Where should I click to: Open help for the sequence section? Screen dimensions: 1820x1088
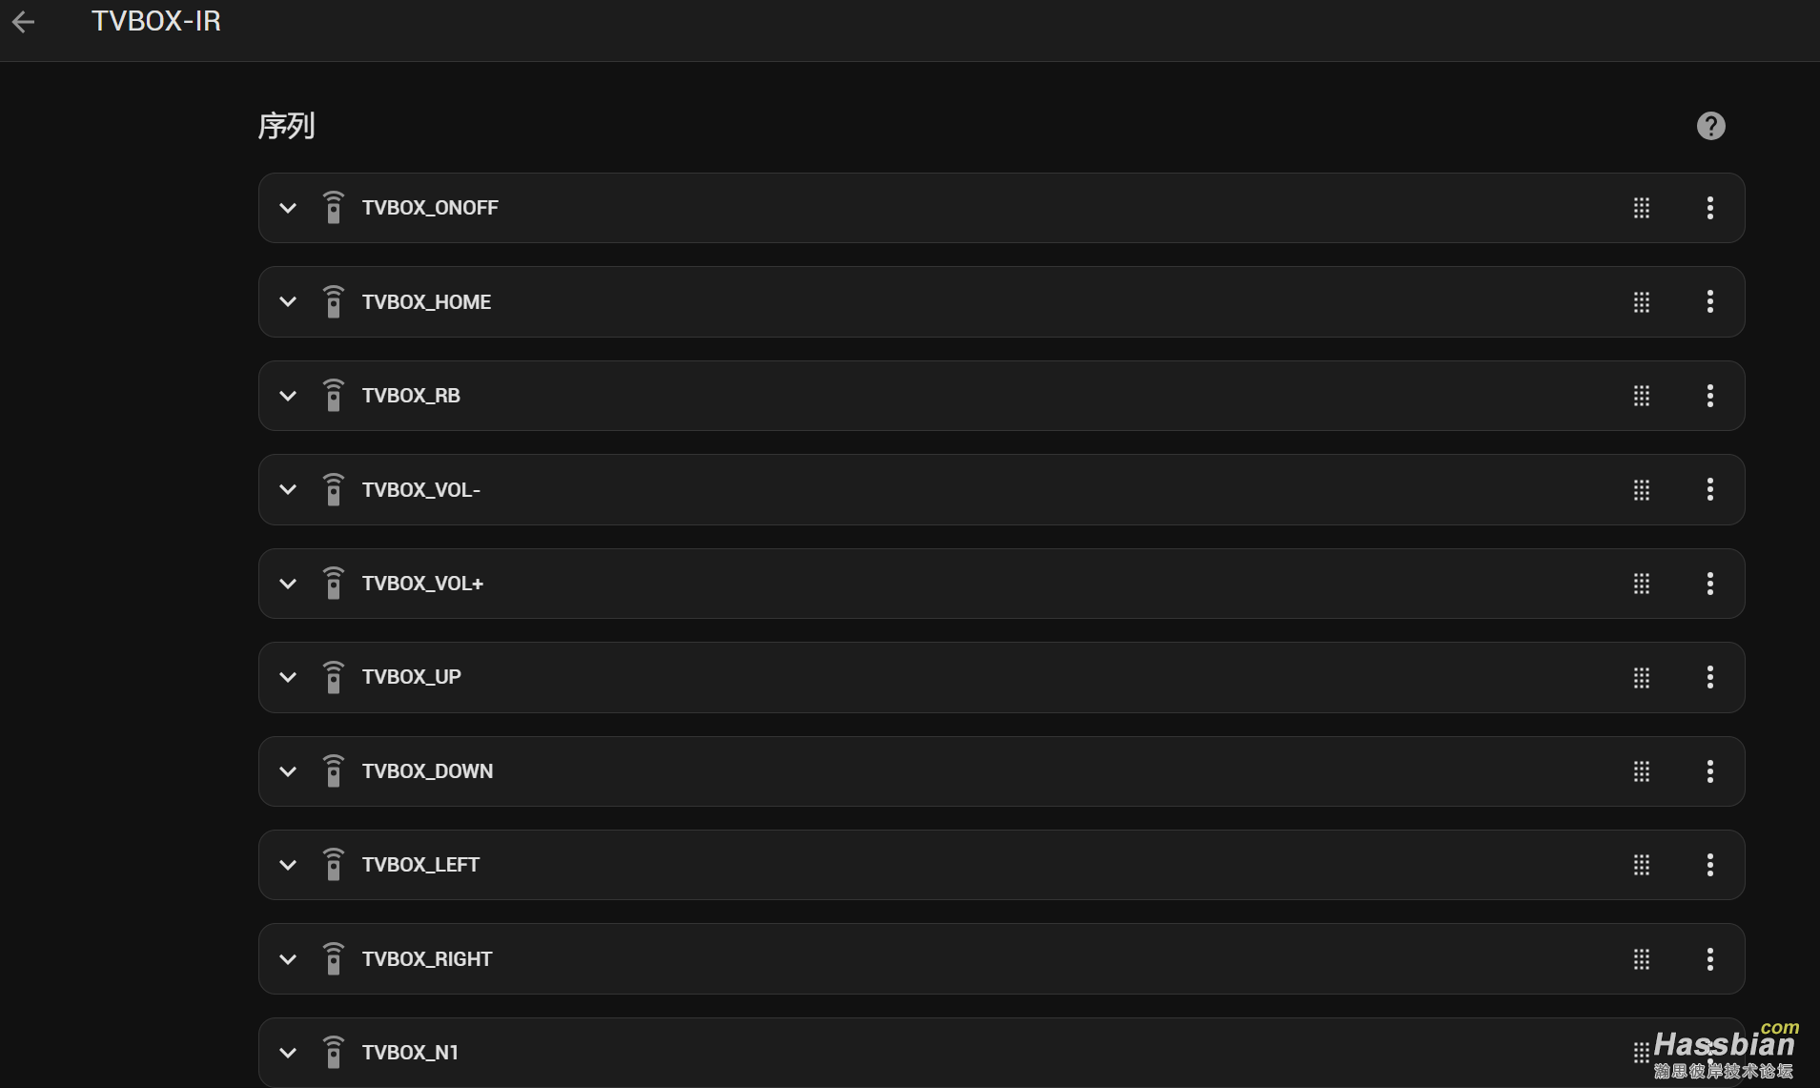click(x=1710, y=126)
